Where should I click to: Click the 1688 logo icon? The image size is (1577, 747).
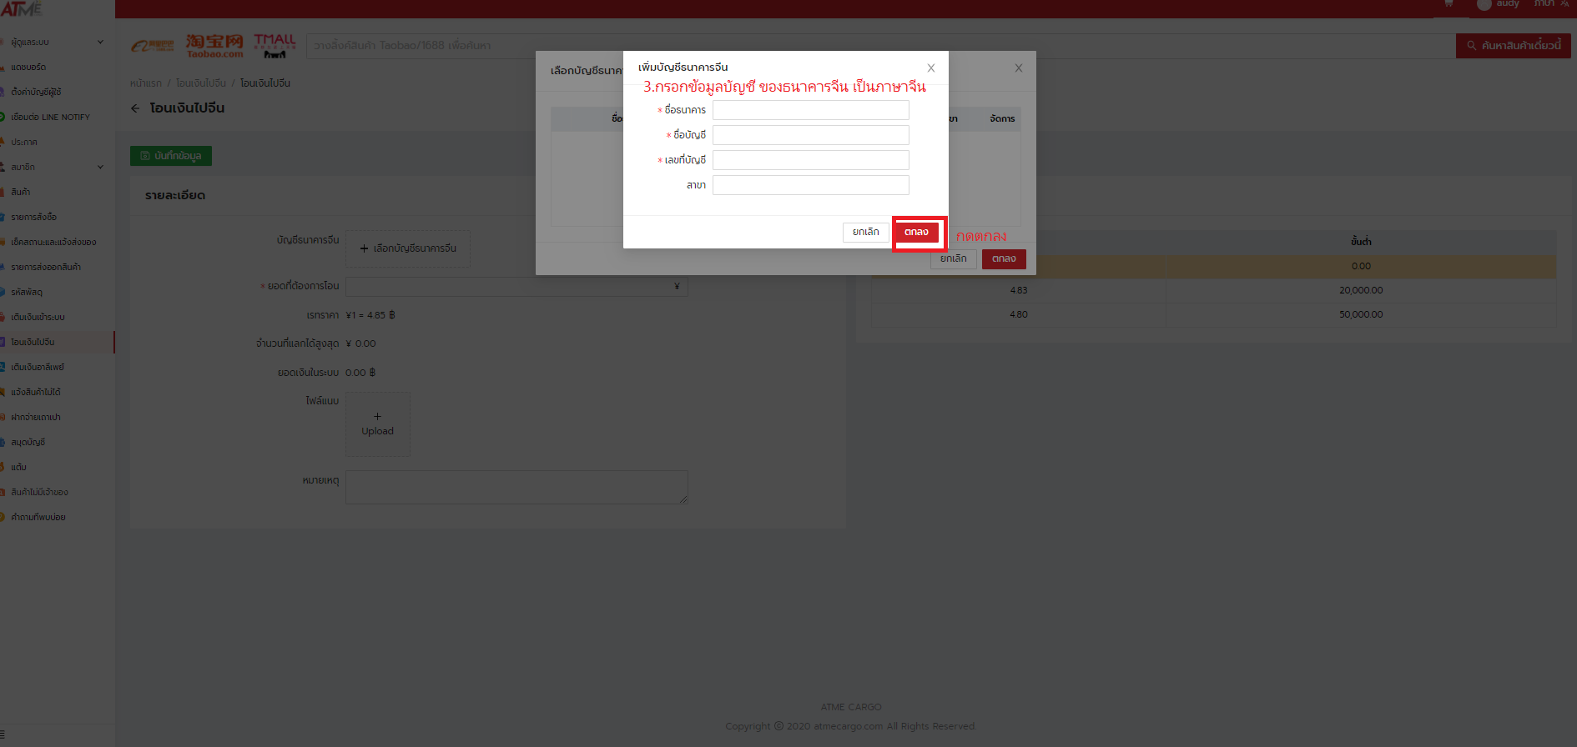coord(152,46)
